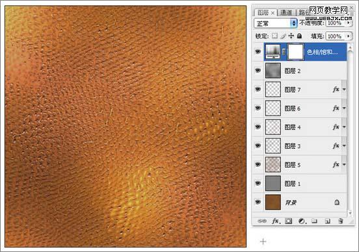Open the add layer style fx button
The width and height of the screenshot is (359, 252).
[x=276, y=221]
